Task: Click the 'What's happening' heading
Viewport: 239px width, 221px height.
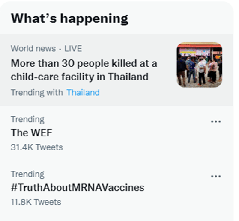Action: tap(70, 18)
